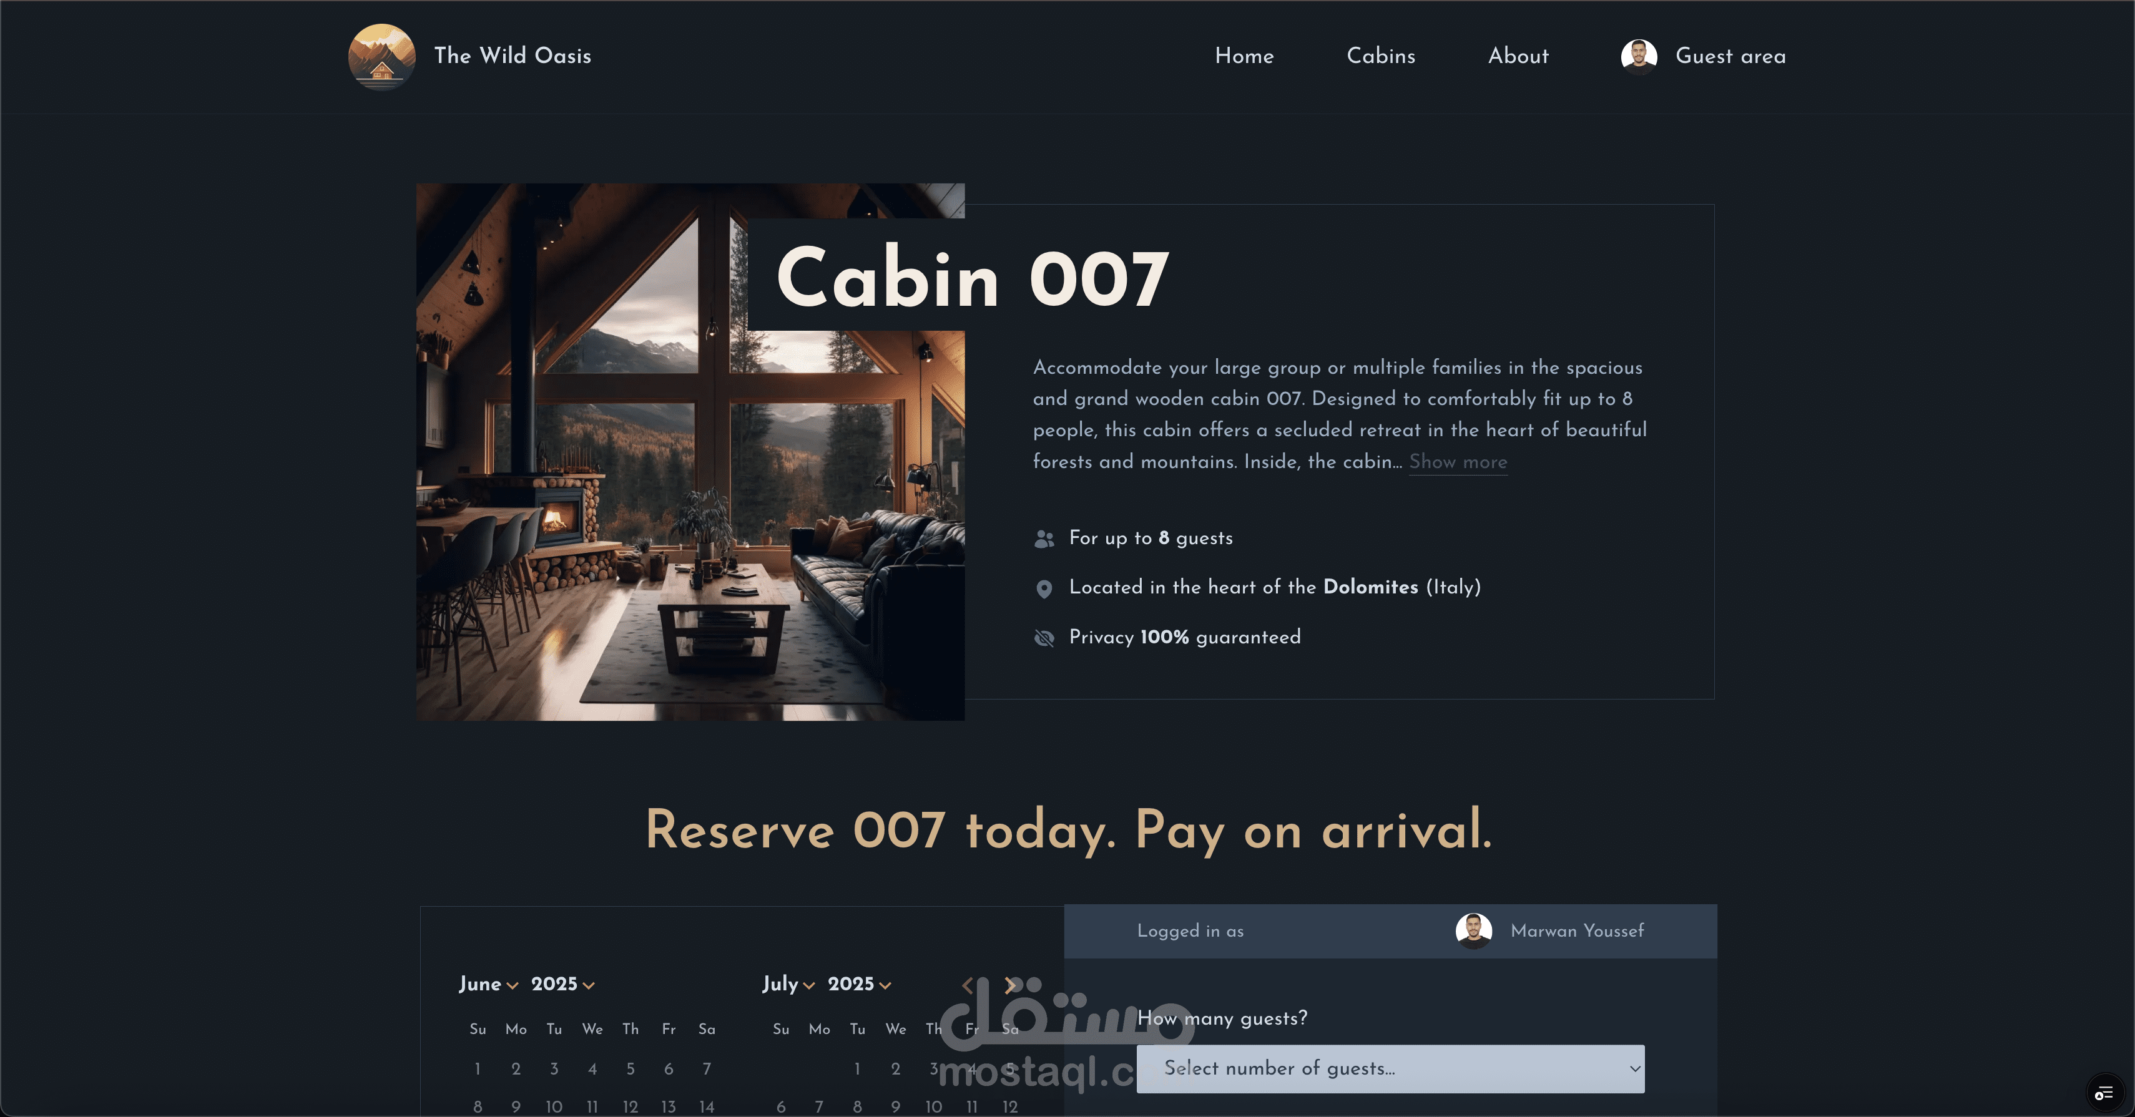Open the Guest area avatar
The width and height of the screenshot is (2135, 1117).
[1639, 56]
